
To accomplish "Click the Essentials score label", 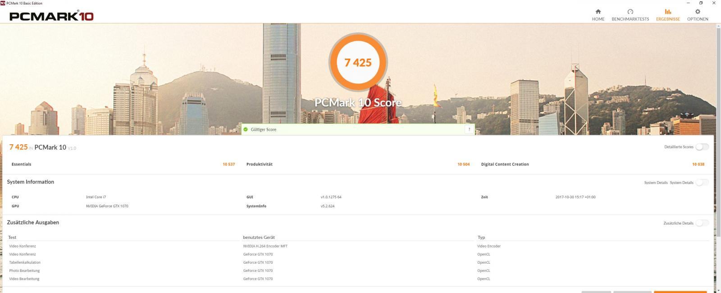I will [x=21, y=164].
